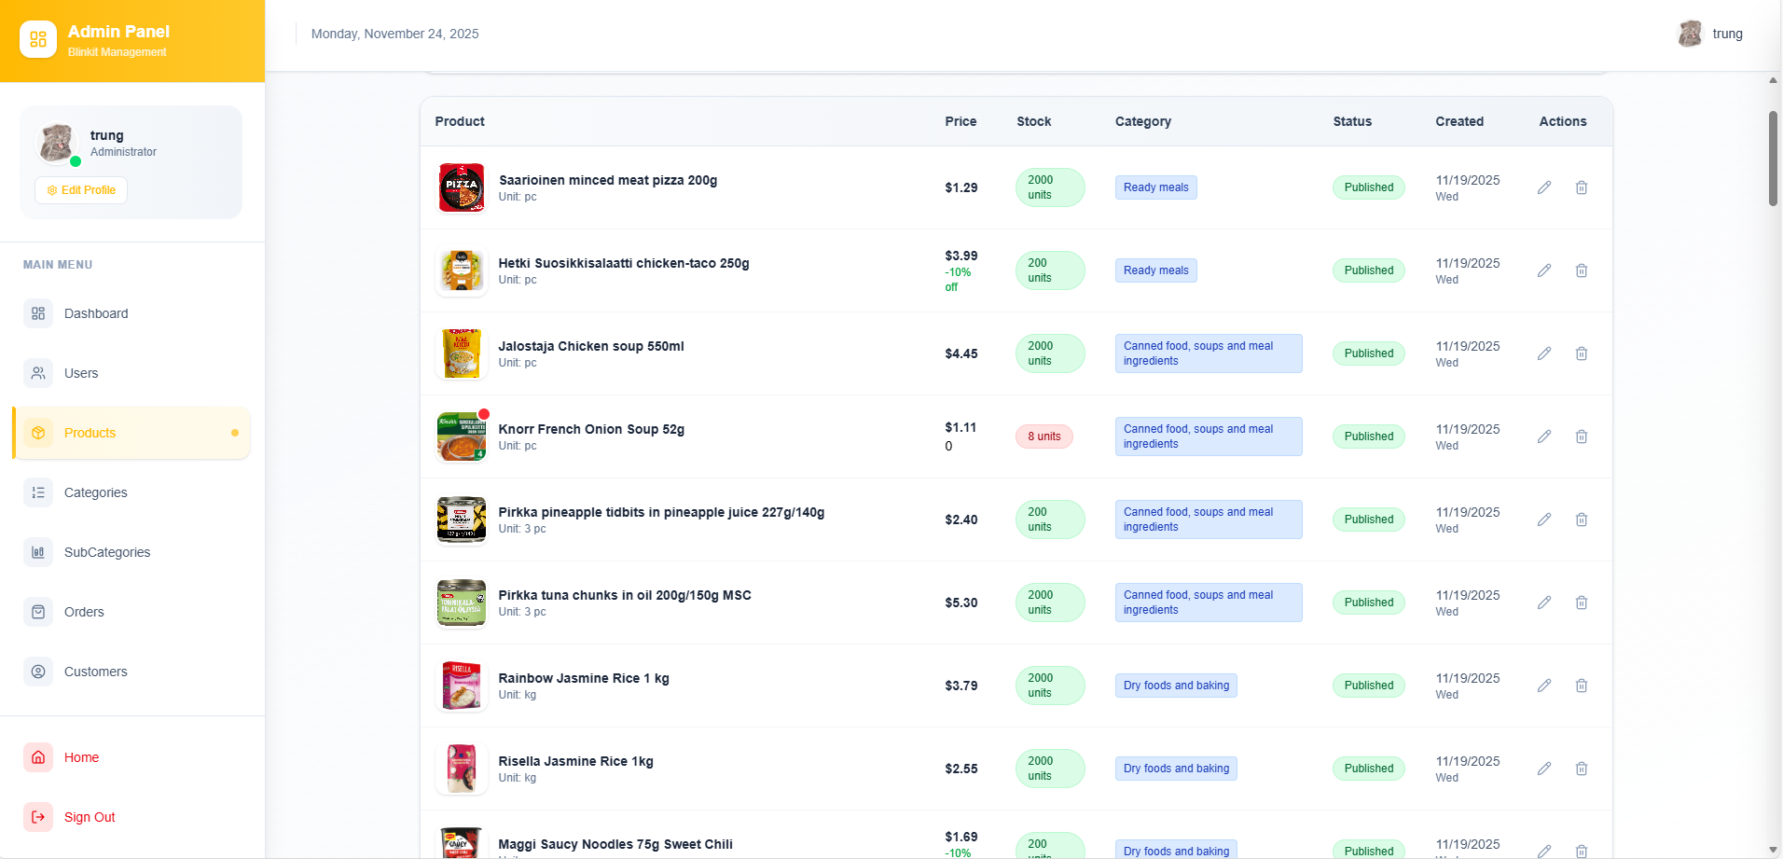1783x859 pixels.
Task: Edit the Pirkka pineapple tidbits product
Action: (x=1544, y=520)
